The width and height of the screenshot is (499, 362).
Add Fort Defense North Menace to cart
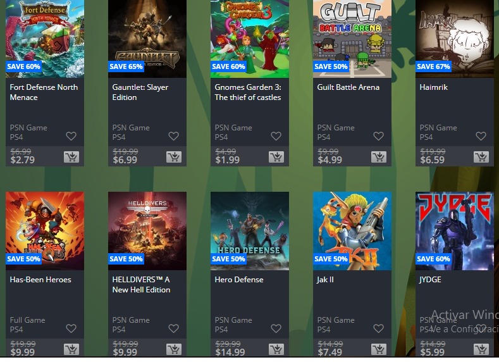[71, 157]
